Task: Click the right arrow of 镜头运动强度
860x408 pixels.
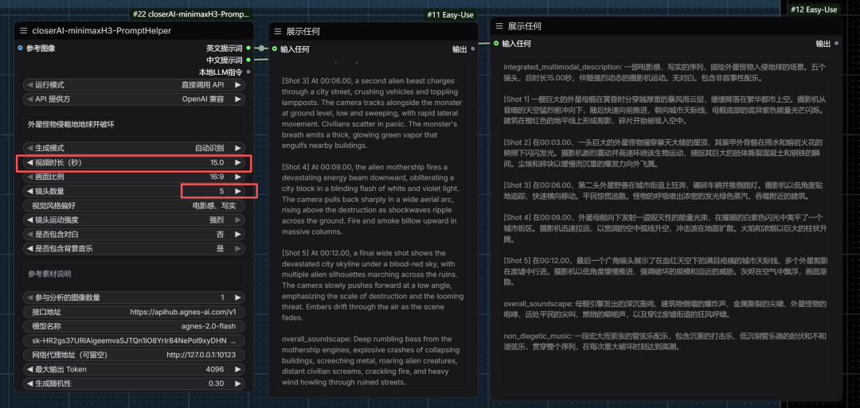Action: (x=237, y=220)
